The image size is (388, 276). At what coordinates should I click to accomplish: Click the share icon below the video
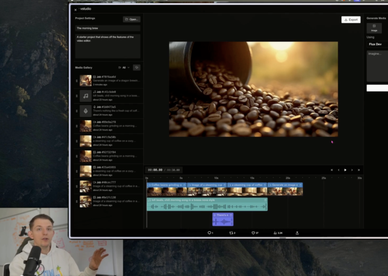[x=297, y=233]
